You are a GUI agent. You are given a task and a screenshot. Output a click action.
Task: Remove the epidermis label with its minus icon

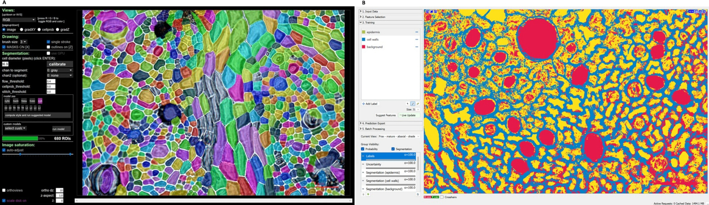[417, 32]
